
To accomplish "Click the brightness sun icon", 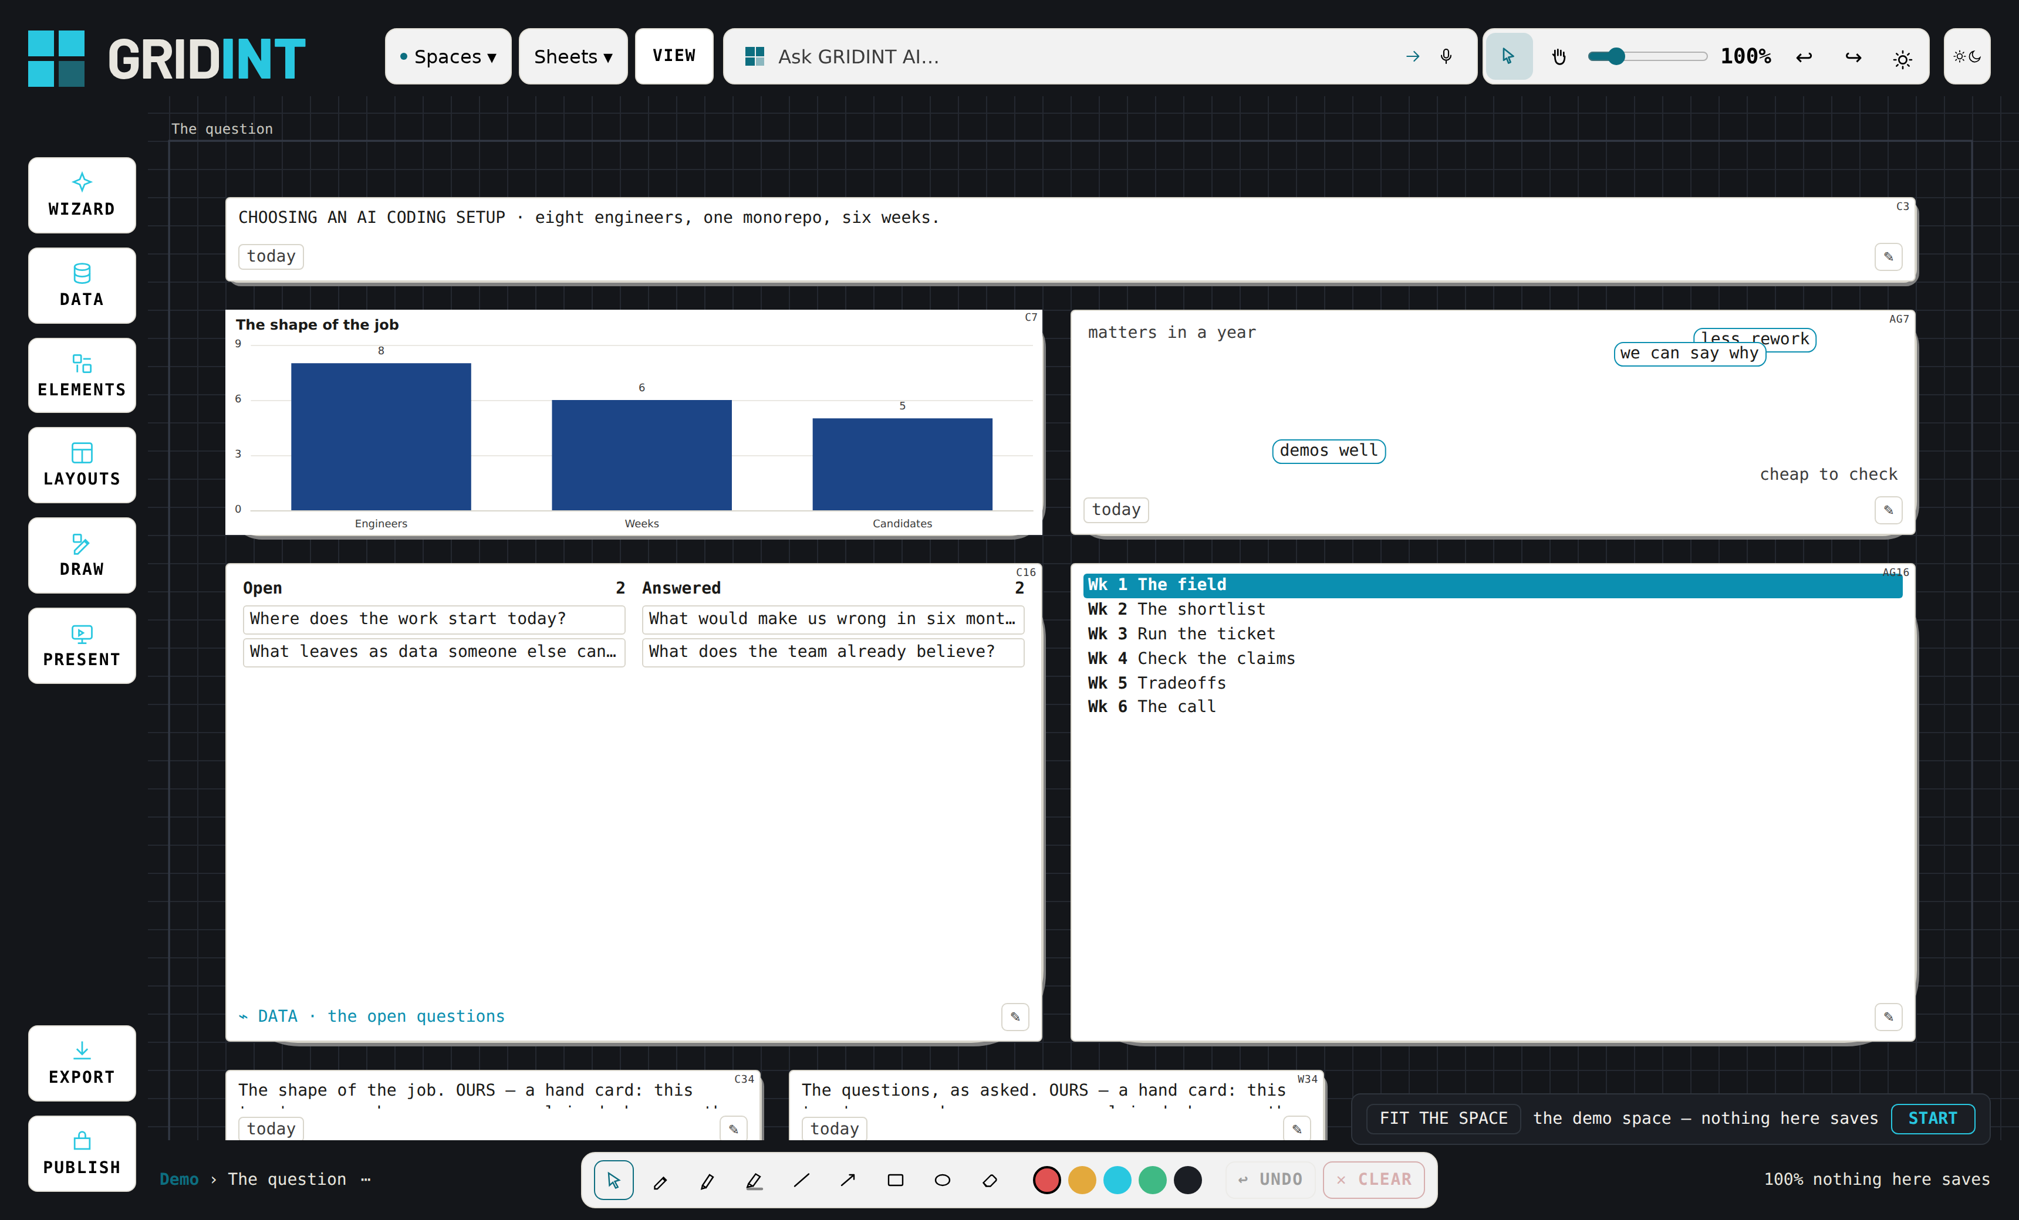I will (1903, 59).
